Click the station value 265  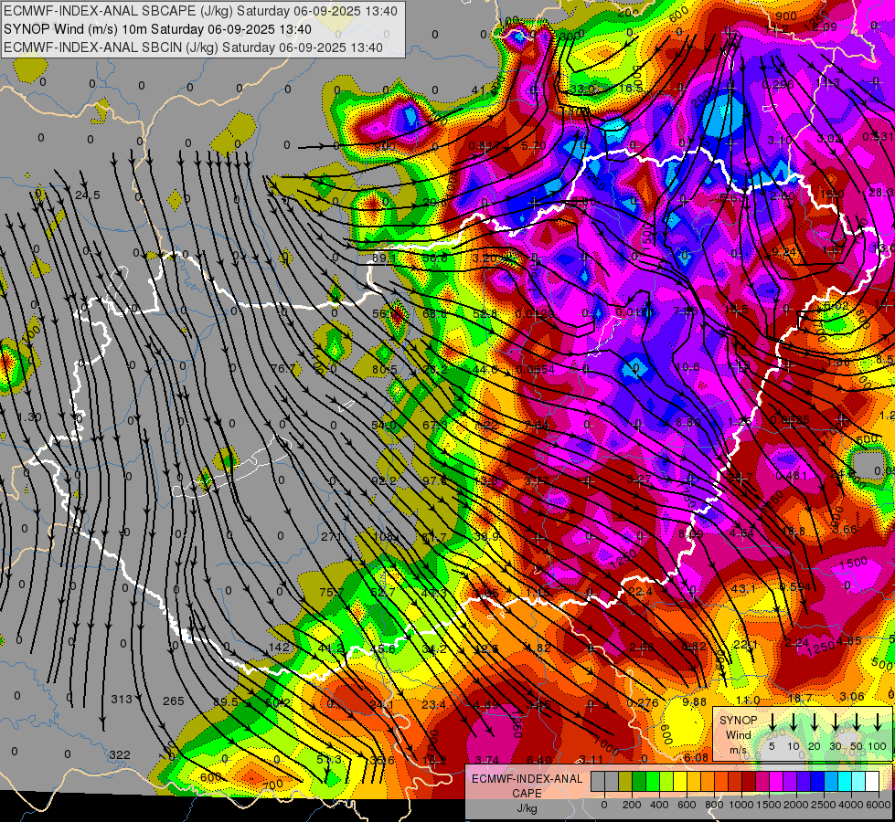point(174,701)
